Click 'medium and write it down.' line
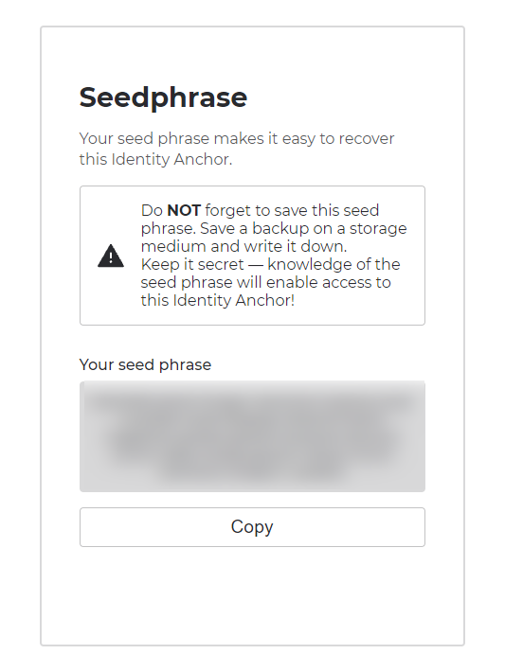The height and width of the screenshot is (672, 523). [243, 246]
